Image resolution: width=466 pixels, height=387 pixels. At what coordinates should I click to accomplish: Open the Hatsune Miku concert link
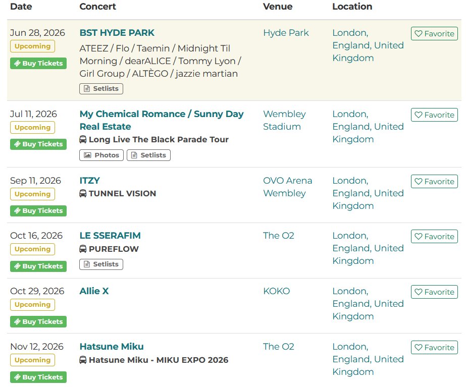tap(112, 347)
